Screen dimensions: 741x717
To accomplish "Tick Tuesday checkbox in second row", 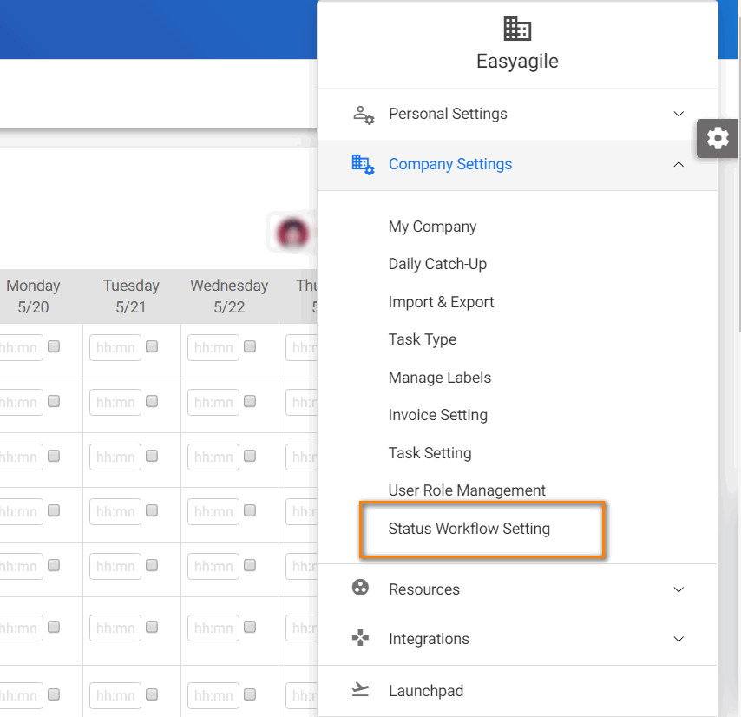I will pos(152,401).
